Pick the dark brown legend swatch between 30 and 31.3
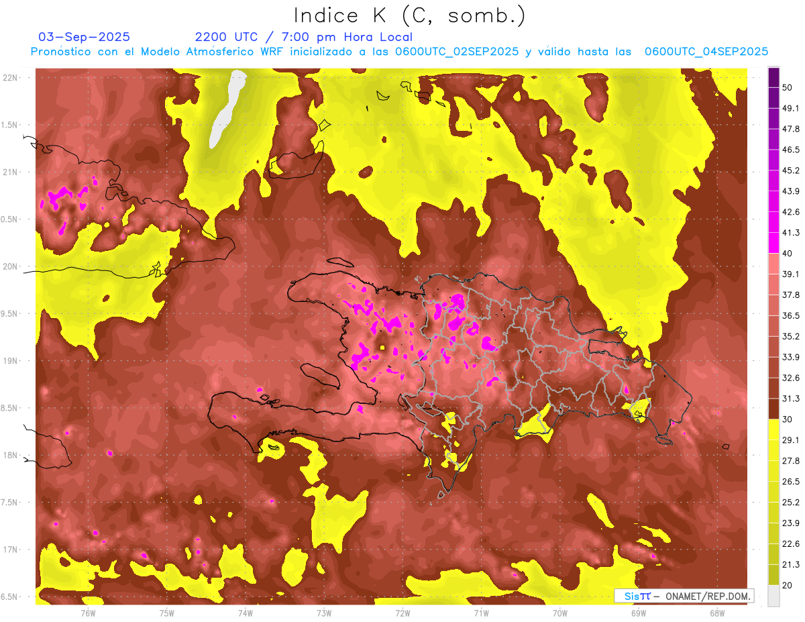Viewport: 805px width, 622px height. click(x=773, y=409)
